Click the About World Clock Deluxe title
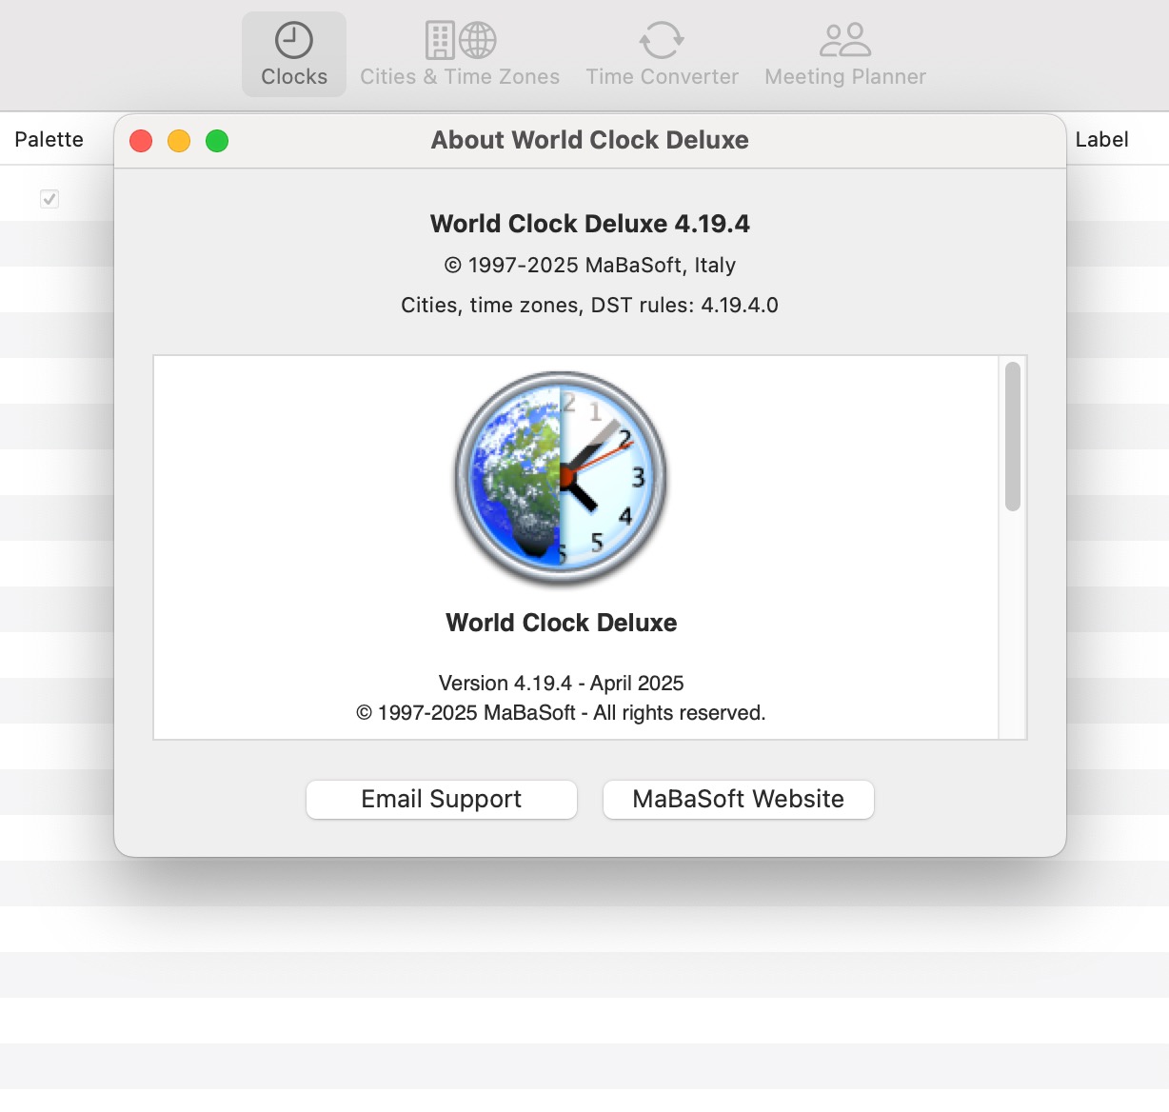This screenshot has height=1112, width=1169. pyautogui.click(x=590, y=140)
